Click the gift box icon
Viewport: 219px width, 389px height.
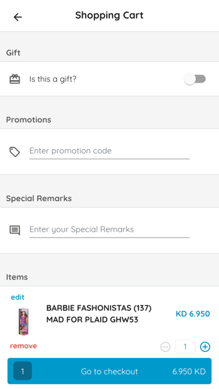(x=15, y=79)
